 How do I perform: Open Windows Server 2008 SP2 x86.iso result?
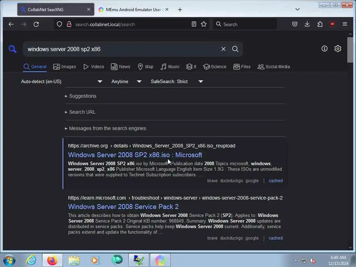(x=135, y=155)
